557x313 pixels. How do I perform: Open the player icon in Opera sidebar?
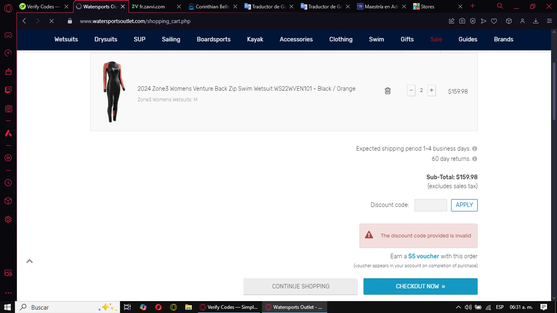point(8,158)
